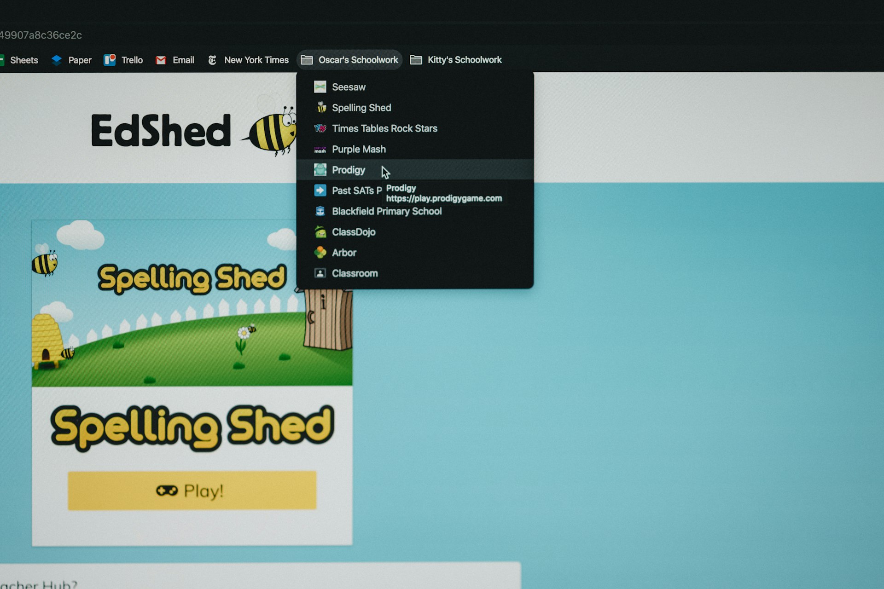Click the Arbor leaf icon

point(320,252)
